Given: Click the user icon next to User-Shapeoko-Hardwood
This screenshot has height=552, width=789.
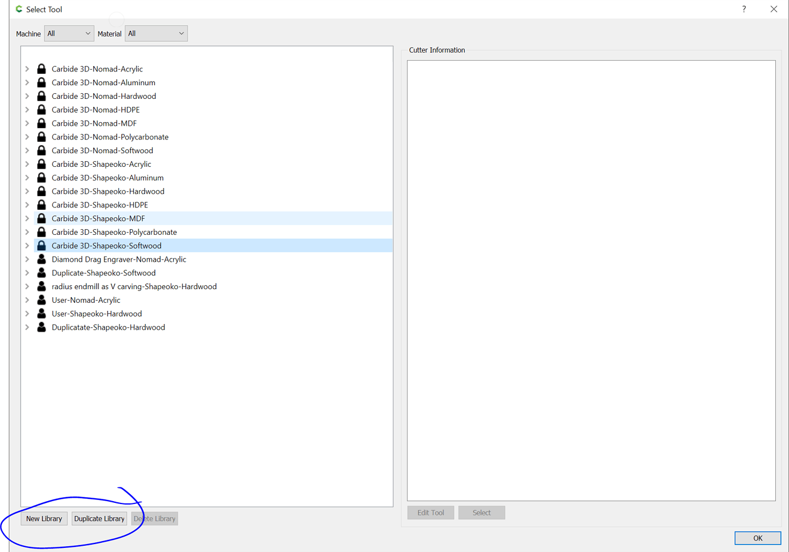Looking at the screenshot, I should coord(41,313).
